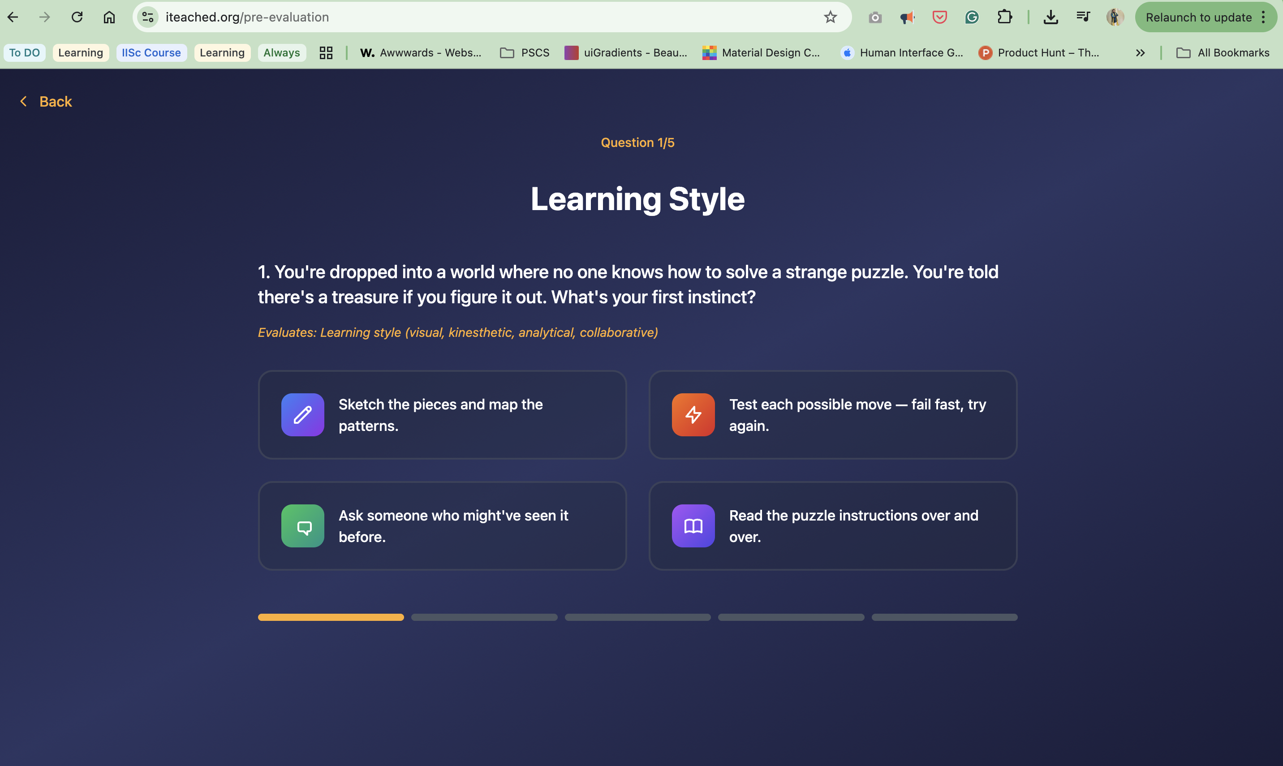Open the To DO bookmark
Image resolution: width=1283 pixels, height=766 pixels.
click(24, 53)
